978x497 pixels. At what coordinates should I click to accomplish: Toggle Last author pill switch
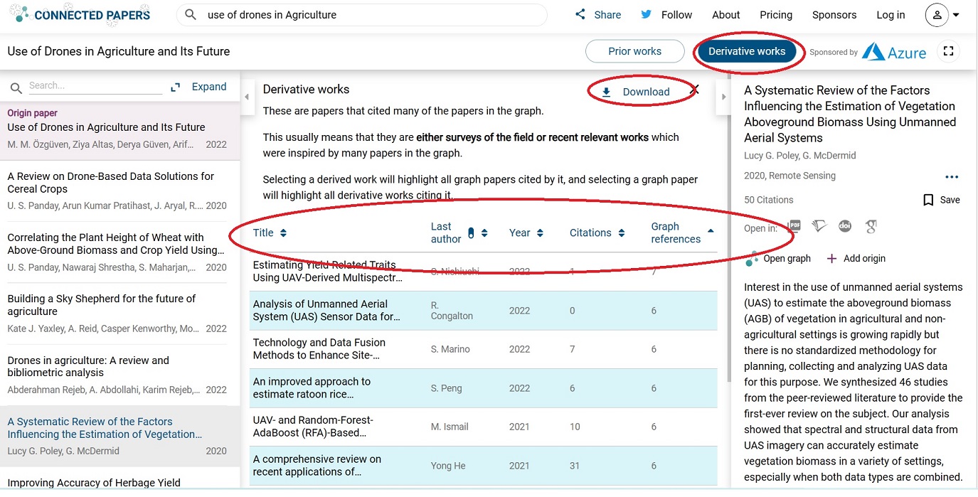[470, 233]
